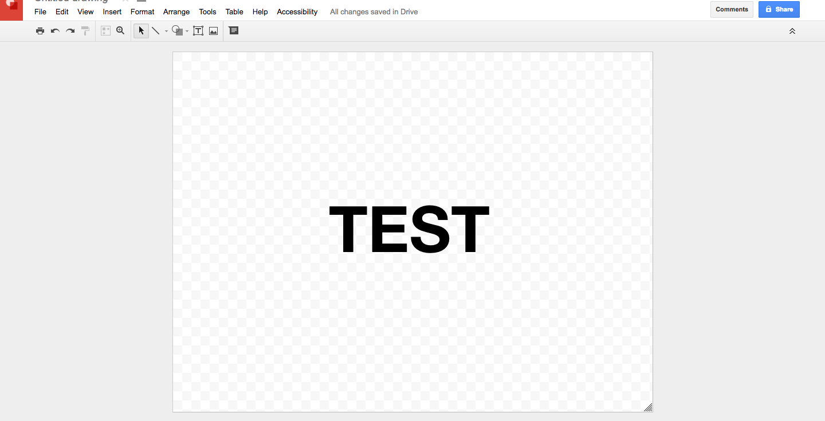Image resolution: width=825 pixels, height=421 pixels.
Task: Redo the last undone action
Action: (70, 31)
